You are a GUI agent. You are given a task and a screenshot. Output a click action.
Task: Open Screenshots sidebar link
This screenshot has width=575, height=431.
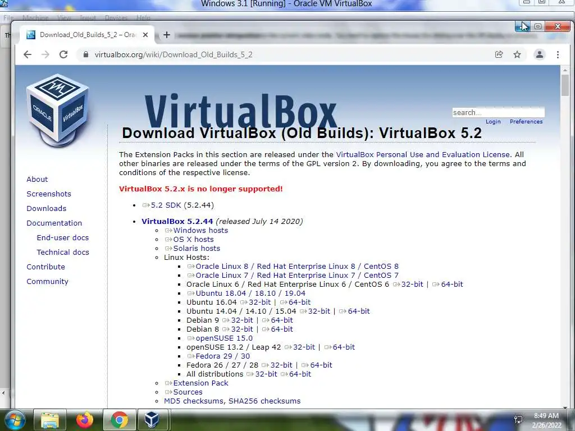tap(49, 194)
